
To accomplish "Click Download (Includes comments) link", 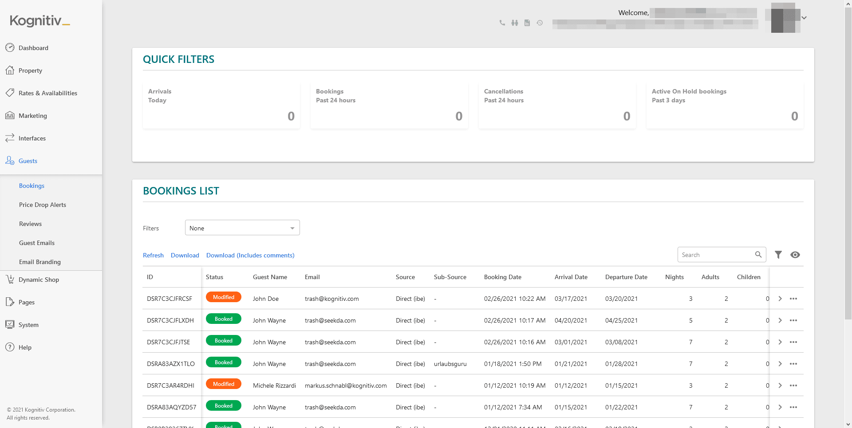I will pos(250,255).
